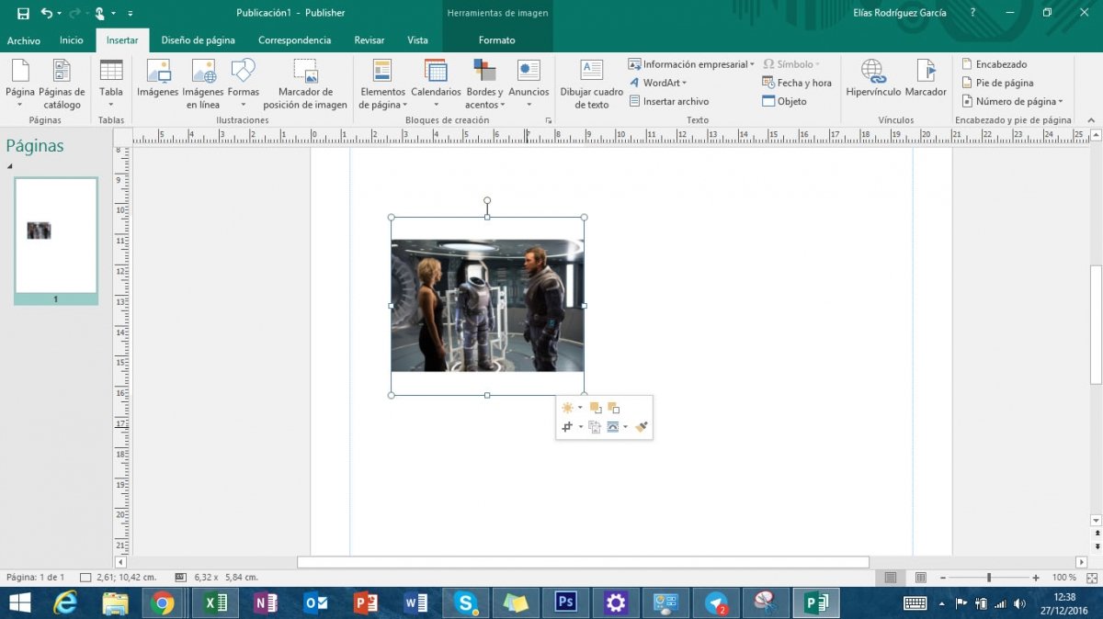Open the Bloques de creación dialog launcher

click(549, 120)
